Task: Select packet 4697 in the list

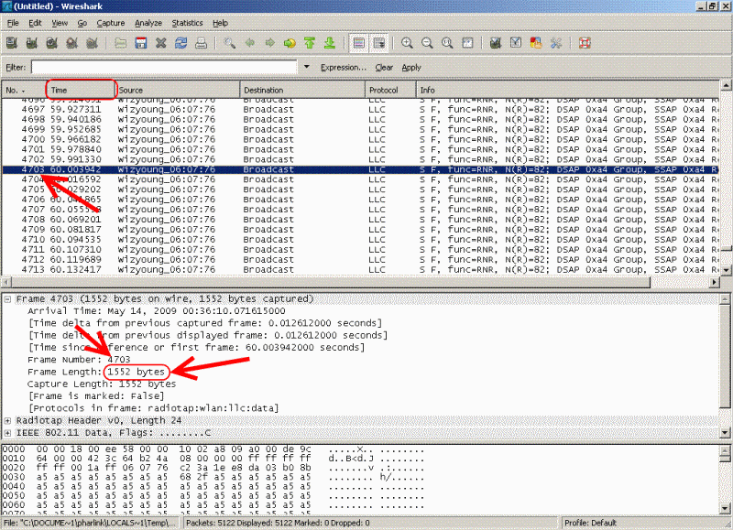Action: (360, 109)
